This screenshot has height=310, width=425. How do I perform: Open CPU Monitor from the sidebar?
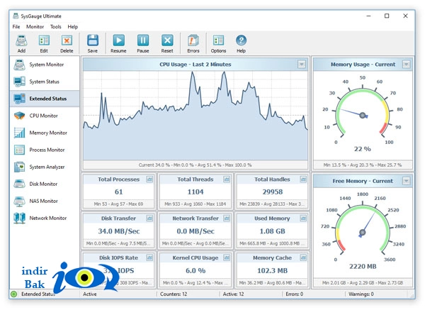pyautogui.click(x=45, y=116)
